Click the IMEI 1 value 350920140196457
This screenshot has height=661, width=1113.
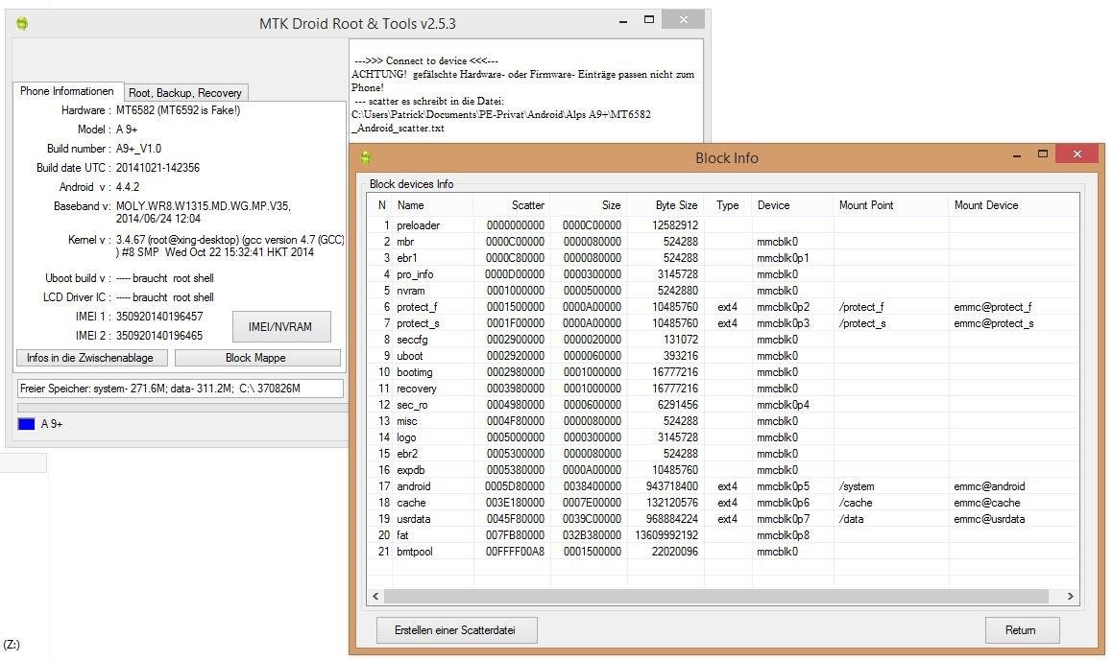tap(159, 317)
